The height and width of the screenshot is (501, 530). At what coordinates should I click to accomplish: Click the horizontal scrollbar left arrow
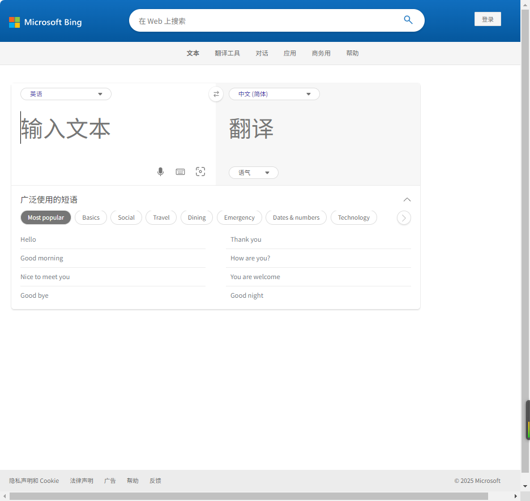point(5,496)
